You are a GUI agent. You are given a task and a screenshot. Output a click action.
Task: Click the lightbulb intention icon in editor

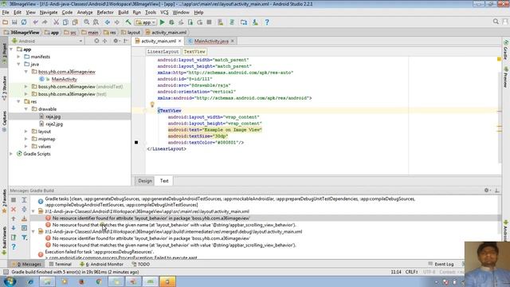coord(152,104)
